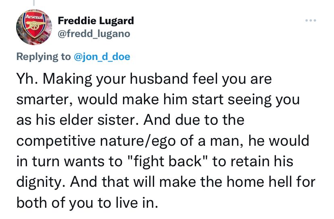This screenshot has height=219, width=334.
Task: Open the Freddie Lugard display name profile link
Action: tap(96, 21)
